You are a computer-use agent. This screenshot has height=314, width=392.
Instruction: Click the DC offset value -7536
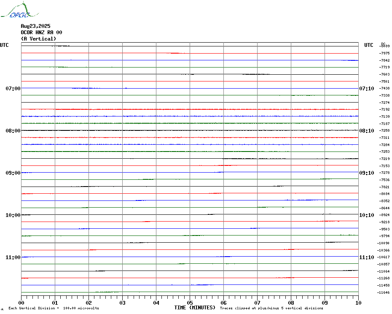pos(384,180)
